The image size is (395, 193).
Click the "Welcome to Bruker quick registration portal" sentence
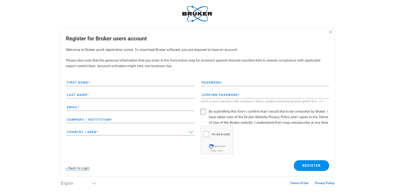(152, 49)
